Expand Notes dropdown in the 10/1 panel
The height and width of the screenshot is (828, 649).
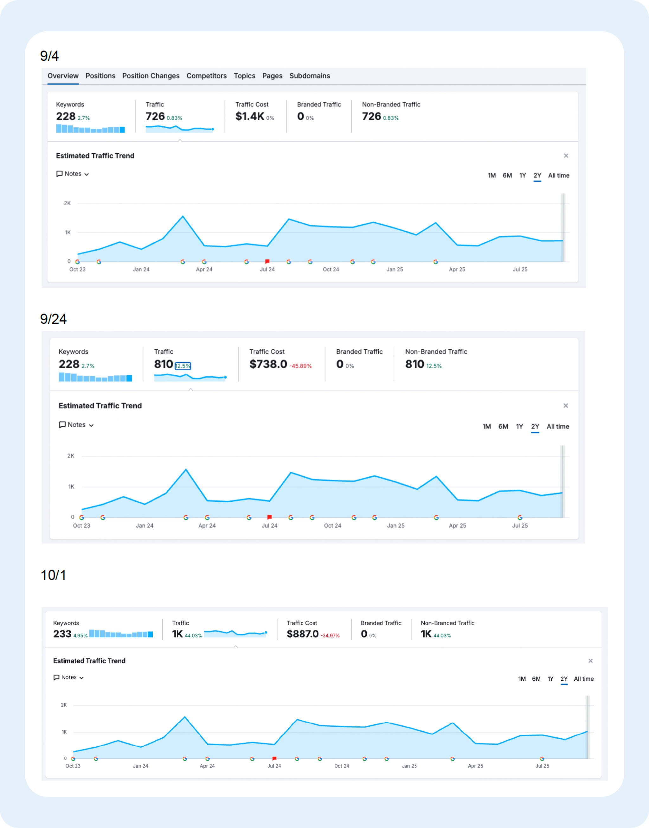69,677
